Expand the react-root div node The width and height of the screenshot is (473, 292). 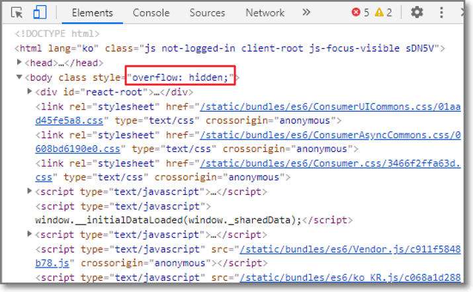tap(30, 91)
